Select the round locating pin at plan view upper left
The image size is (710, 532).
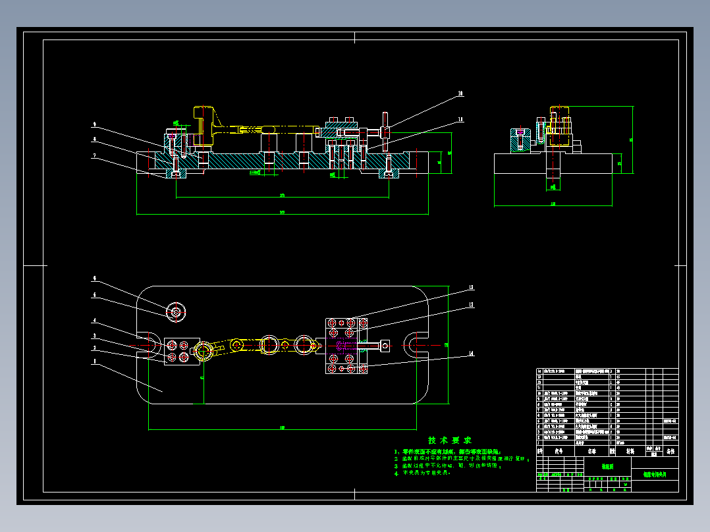176,312
